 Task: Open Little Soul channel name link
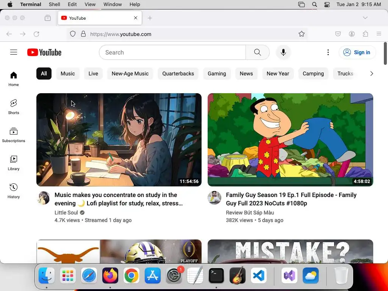point(66,213)
